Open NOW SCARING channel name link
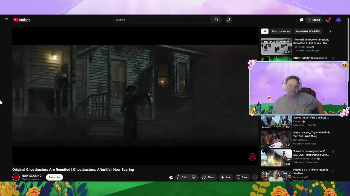 [32, 176]
